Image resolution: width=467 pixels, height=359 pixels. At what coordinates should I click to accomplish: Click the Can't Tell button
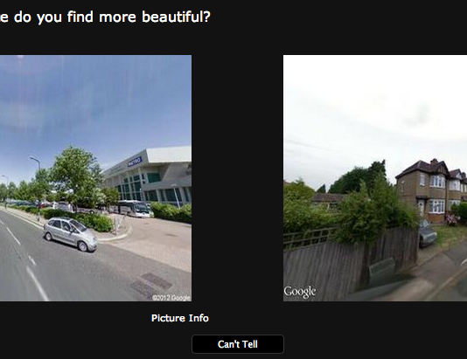(238, 344)
